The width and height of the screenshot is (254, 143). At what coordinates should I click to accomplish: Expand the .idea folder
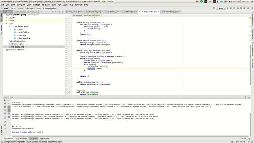(7, 17)
